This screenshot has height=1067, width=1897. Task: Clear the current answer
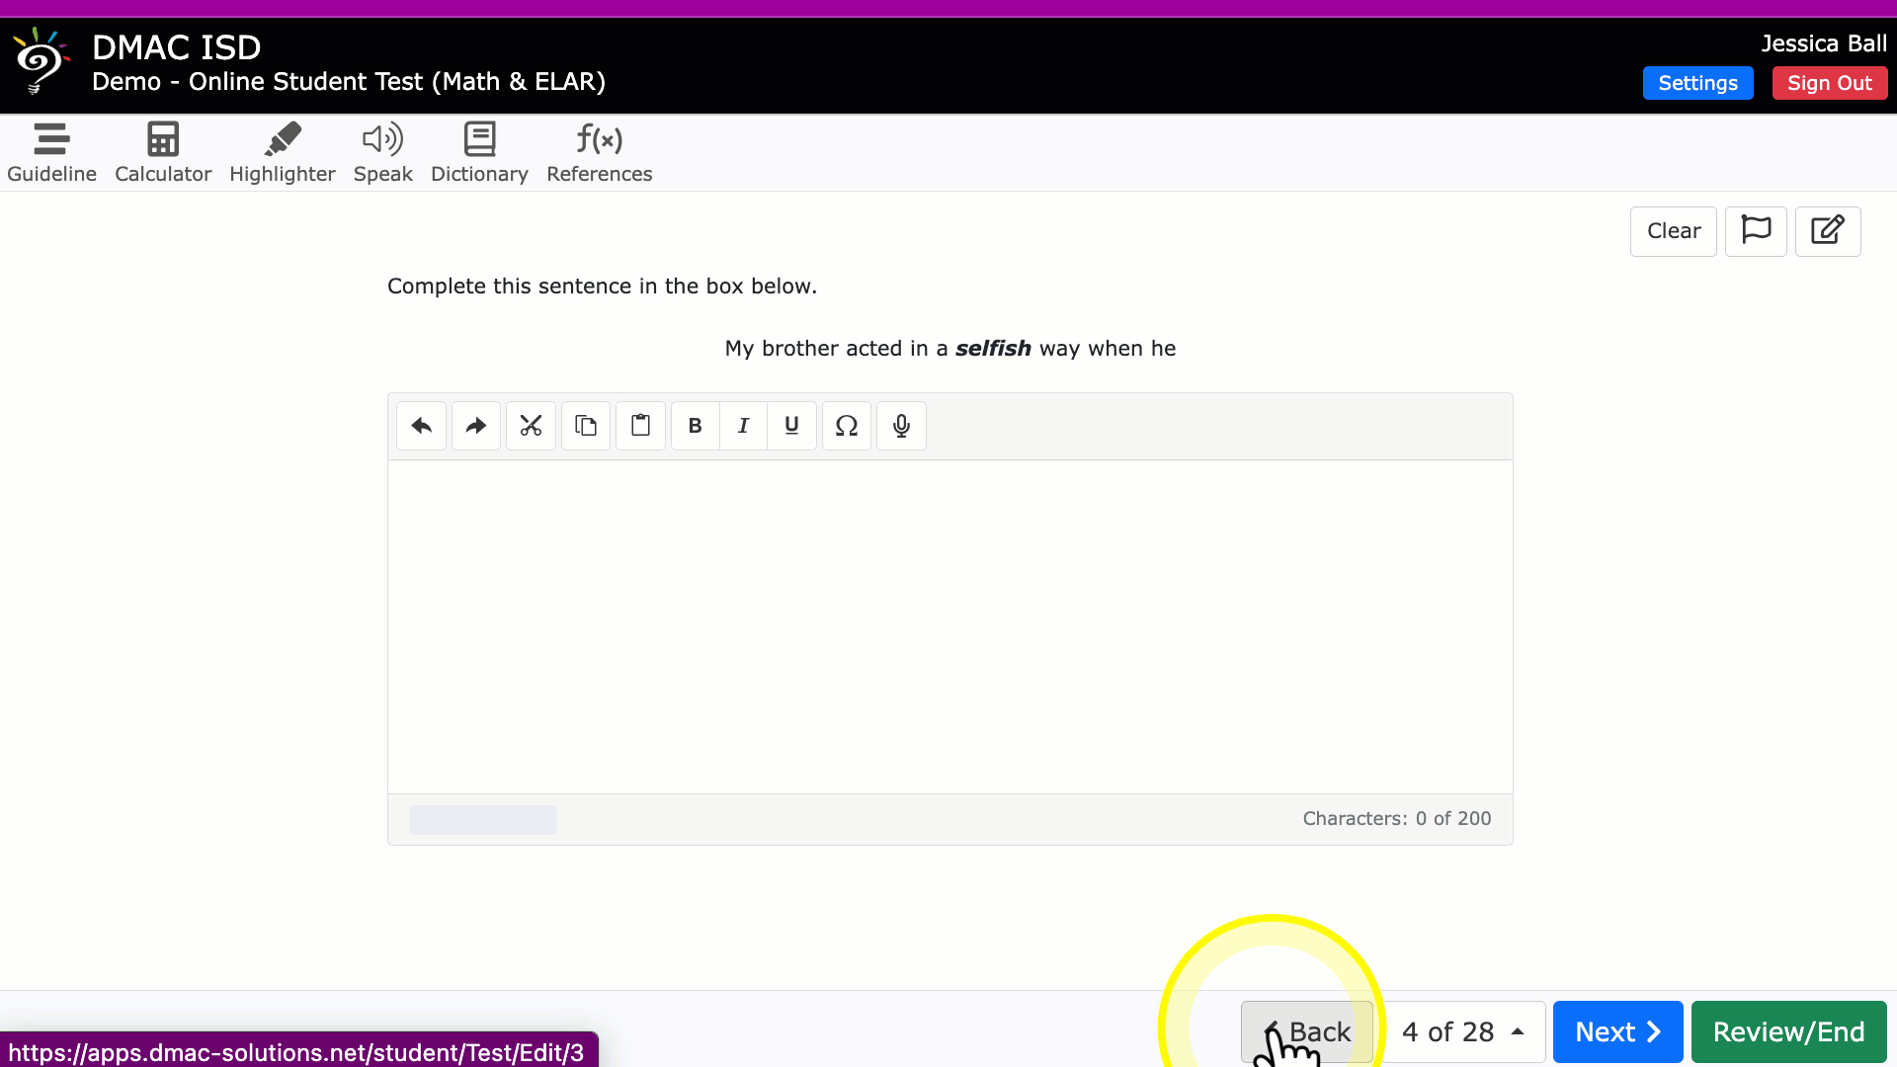pos(1674,231)
